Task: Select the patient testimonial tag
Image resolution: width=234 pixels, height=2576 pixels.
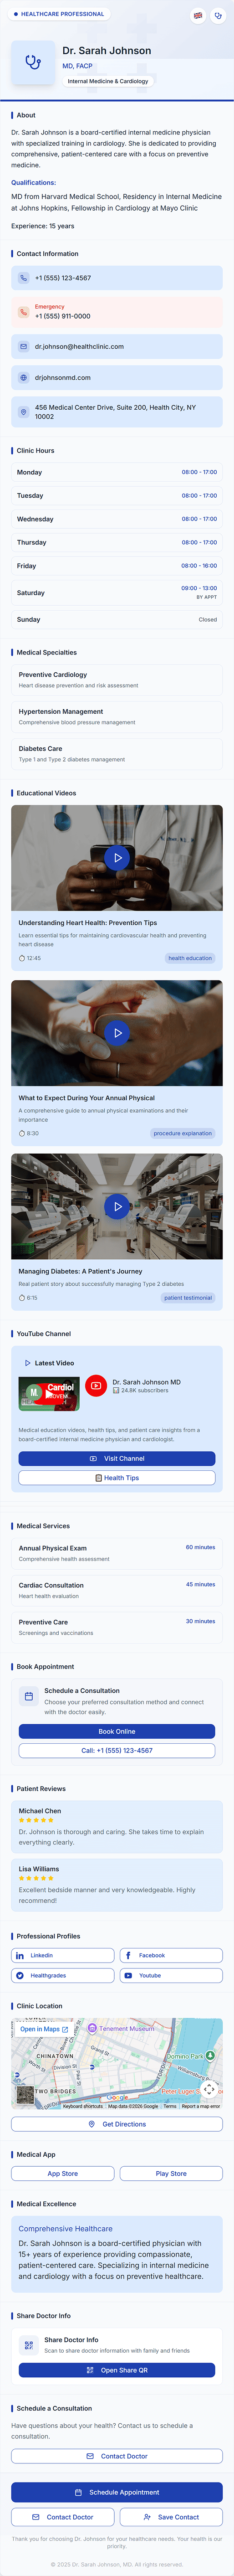Action: (188, 1298)
